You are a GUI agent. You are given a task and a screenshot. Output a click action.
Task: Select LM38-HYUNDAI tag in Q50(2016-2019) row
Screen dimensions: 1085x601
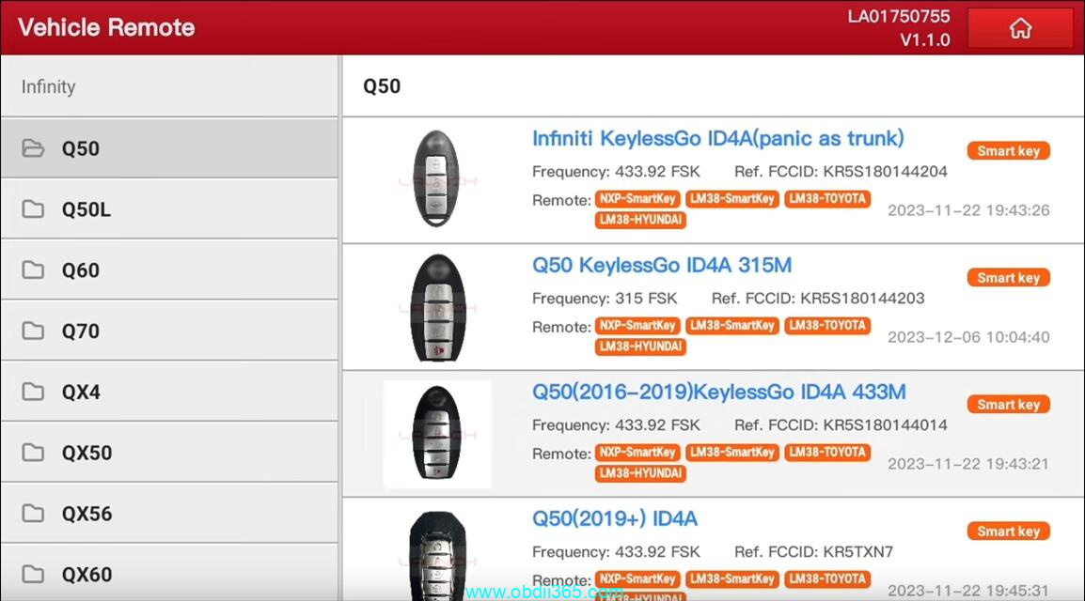(640, 473)
